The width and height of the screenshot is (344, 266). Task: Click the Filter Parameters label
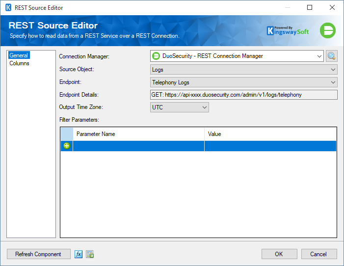tap(79, 120)
